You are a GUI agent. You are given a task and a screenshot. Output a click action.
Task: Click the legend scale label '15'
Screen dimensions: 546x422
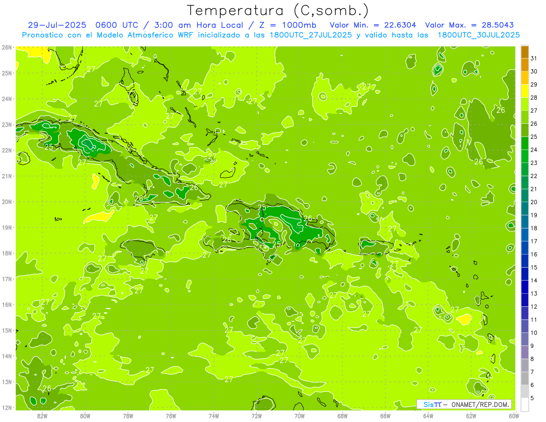(534, 267)
